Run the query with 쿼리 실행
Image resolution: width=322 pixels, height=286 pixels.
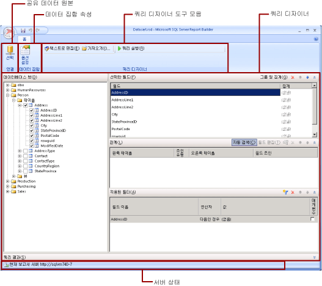[x=131, y=48]
